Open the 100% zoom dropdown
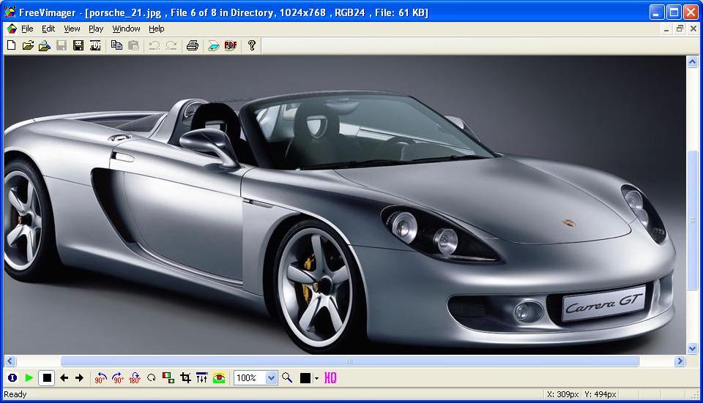Screen dimensions: 703x403 click(271, 378)
